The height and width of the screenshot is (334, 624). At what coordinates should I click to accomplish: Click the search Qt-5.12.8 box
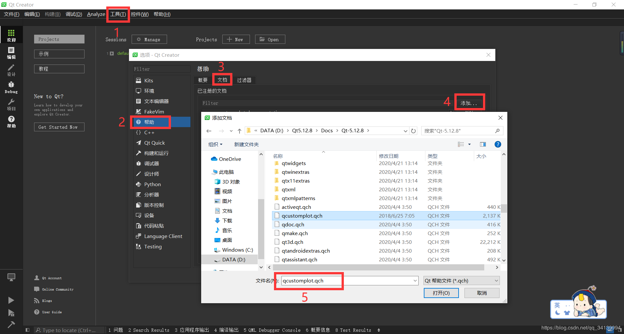click(x=458, y=131)
